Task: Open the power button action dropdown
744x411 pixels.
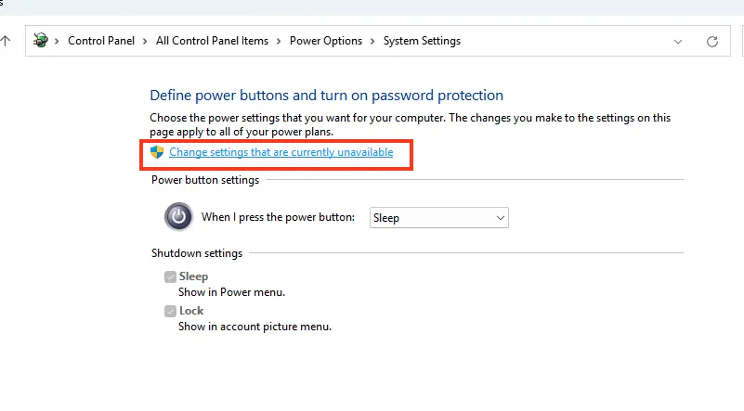Action: click(439, 218)
